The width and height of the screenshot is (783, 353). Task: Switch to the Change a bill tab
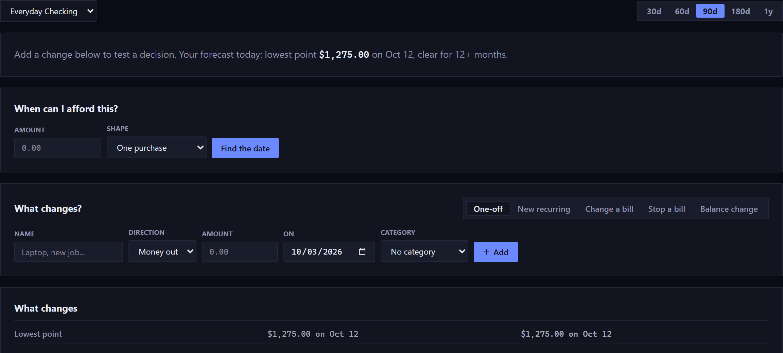pos(609,209)
